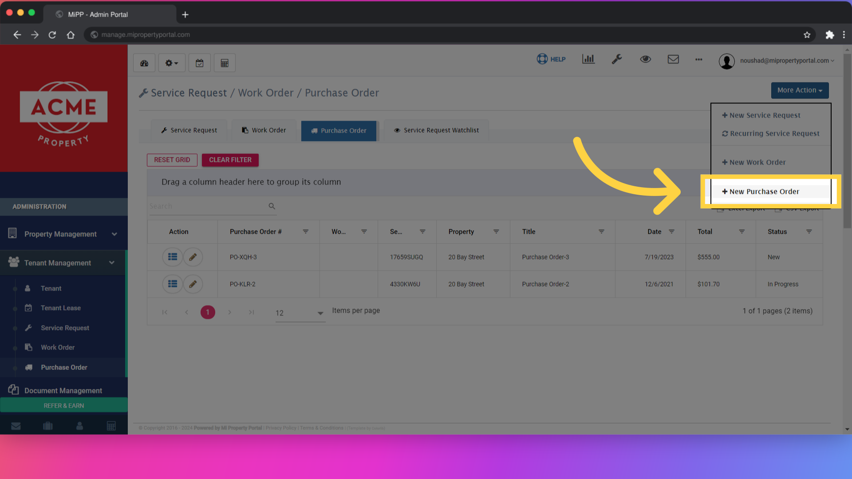Click the calendar check toolbar icon
Screen dimensions: 852x479
tap(200, 63)
